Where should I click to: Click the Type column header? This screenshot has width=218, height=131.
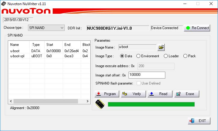pyautogui.click(x=37, y=45)
